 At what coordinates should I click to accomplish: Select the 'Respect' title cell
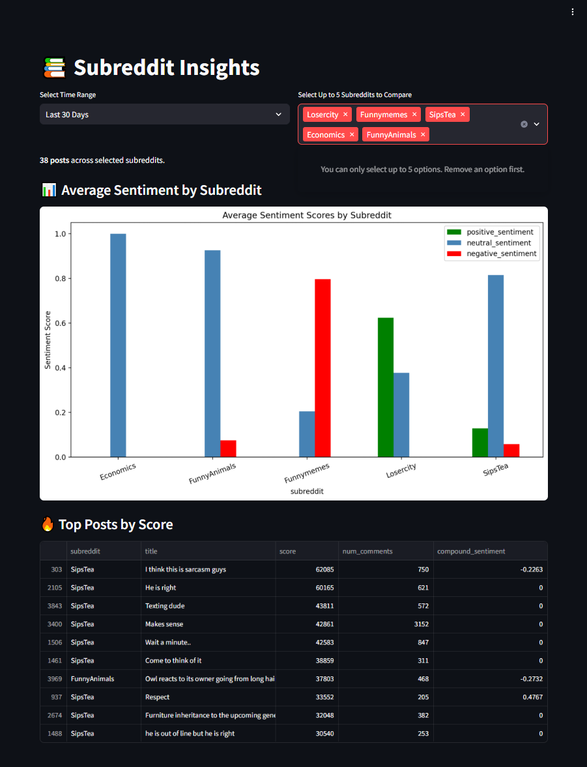[x=208, y=697]
